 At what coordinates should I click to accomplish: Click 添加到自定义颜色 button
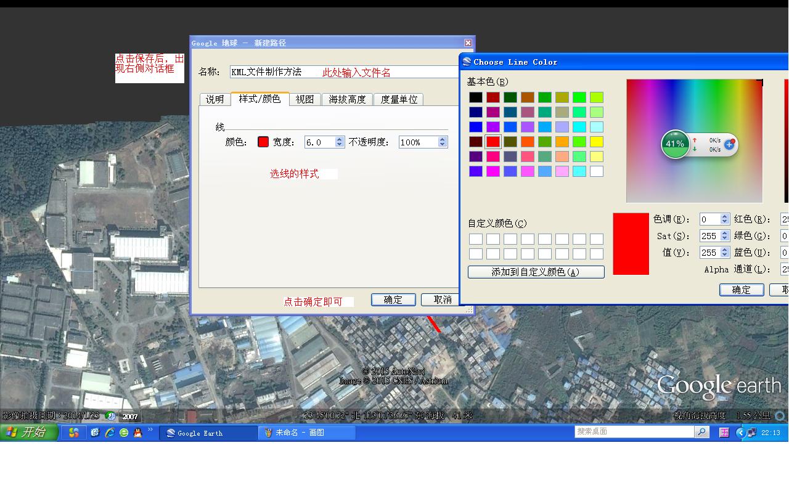(536, 272)
